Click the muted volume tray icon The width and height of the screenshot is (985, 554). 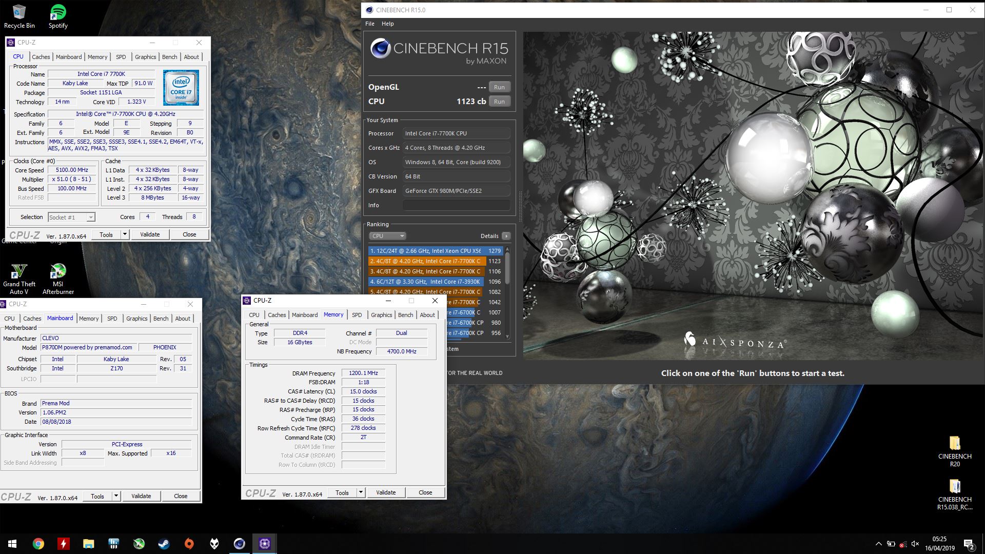[x=915, y=544]
